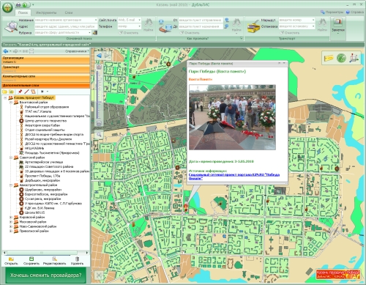This screenshot has width=366, height=285.
Task: Click Найти binoculars in Транспорт group
Action: click(322, 25)
